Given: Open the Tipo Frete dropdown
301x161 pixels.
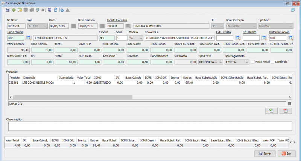Looking at the screenshot, I should click(x=210, y=62).
